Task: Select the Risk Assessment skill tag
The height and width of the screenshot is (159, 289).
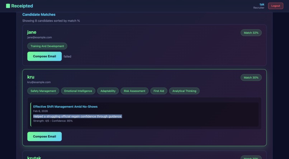Action: tap(134, 91)
